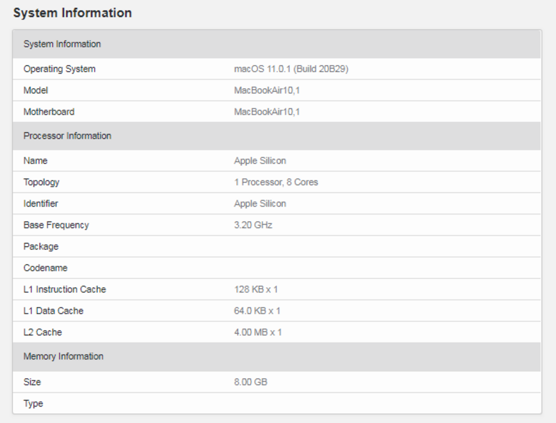Select the '4.00 MB x 1' value

coord(258,332)
